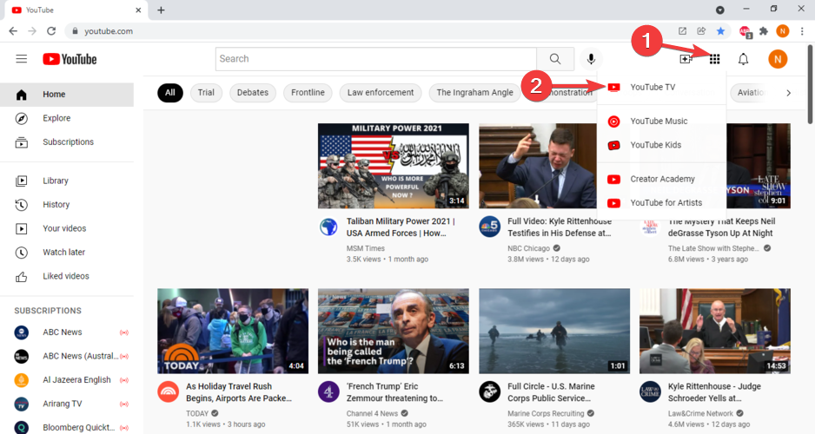Choose YouTube Music from the menu
Screen dimensions: 815x434
tap(659, 122)
